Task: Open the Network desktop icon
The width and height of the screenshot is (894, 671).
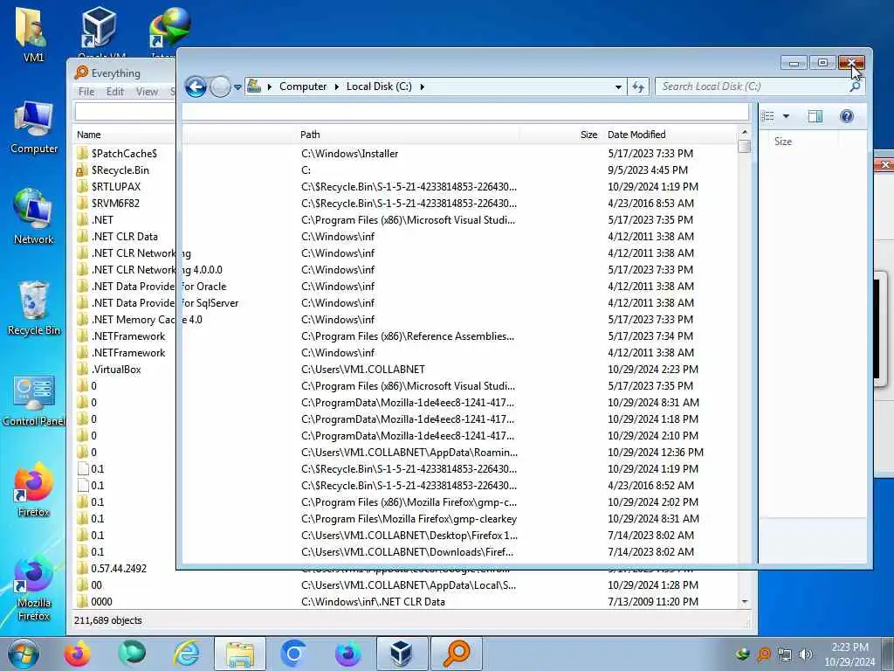Action: pos(33,217)
